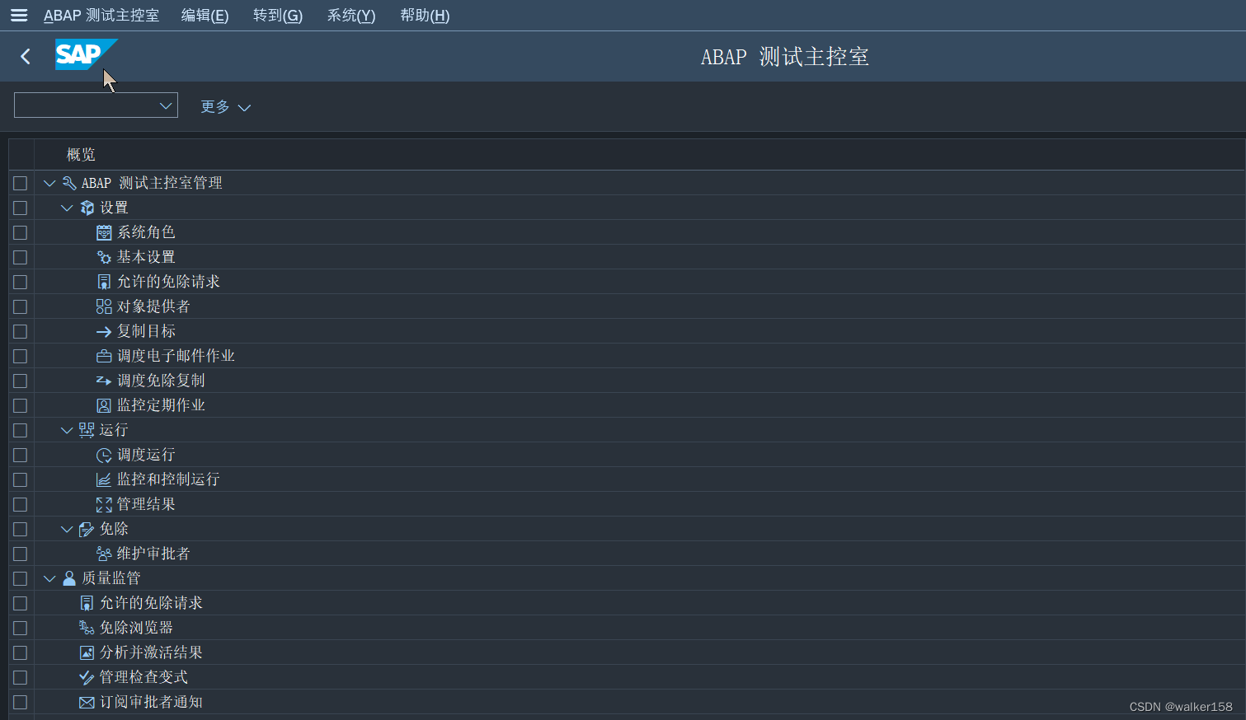The width and height of the screenshot is (1246, 720).
Task: Click the 维护审批者 people icon
Action: tap(104, 553)
